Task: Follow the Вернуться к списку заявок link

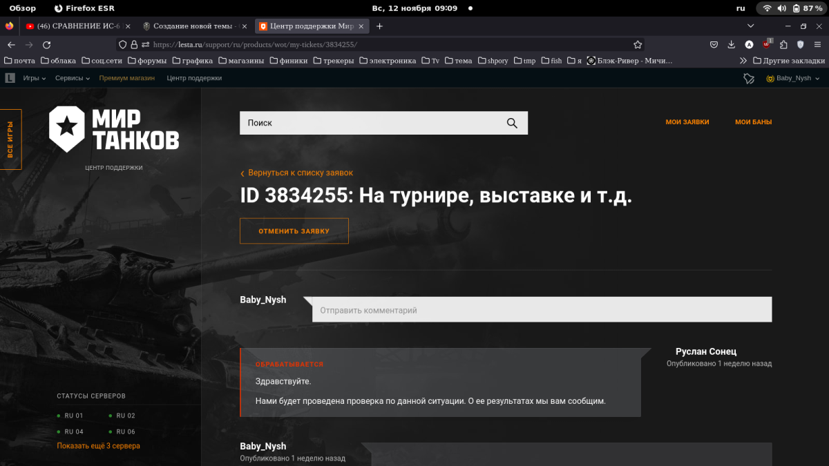Action: click(296, 173)
